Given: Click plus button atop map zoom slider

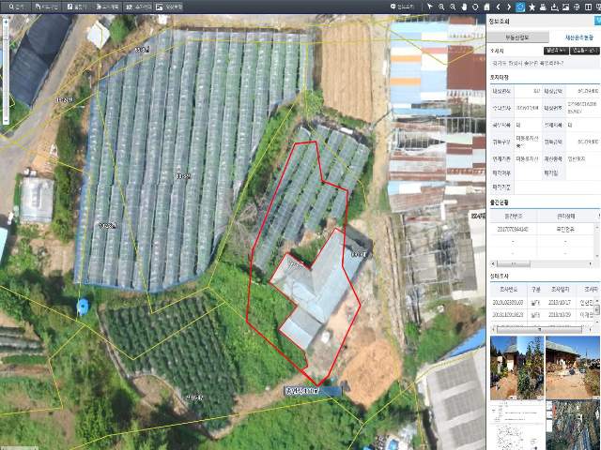Looking at the screenshot, I should (7, 21).
